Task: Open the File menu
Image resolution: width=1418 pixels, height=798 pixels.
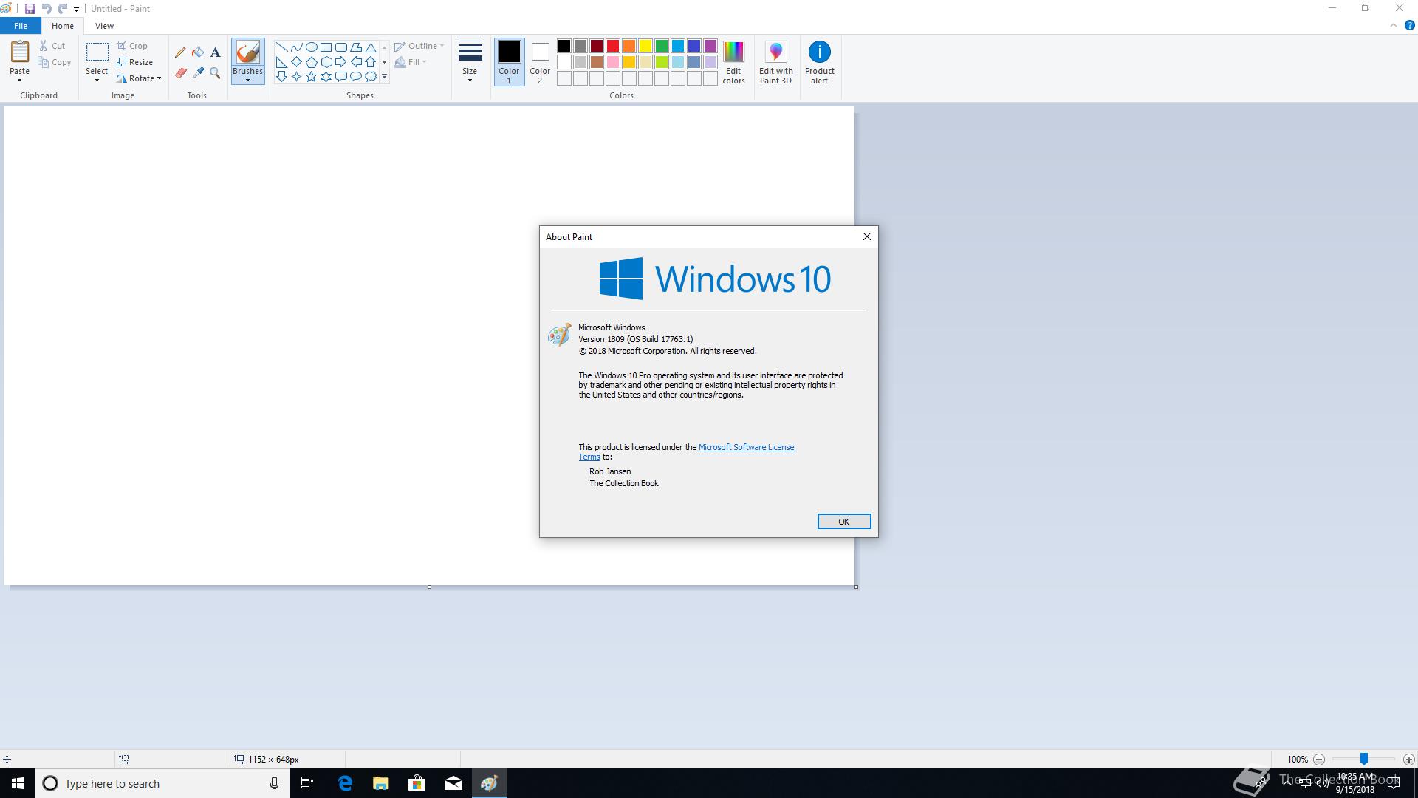Action: click(x=21, y=26)
